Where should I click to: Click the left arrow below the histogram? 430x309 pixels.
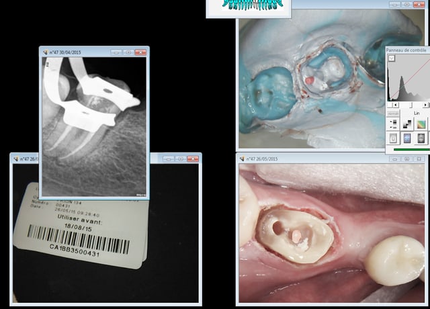point(394,105)
